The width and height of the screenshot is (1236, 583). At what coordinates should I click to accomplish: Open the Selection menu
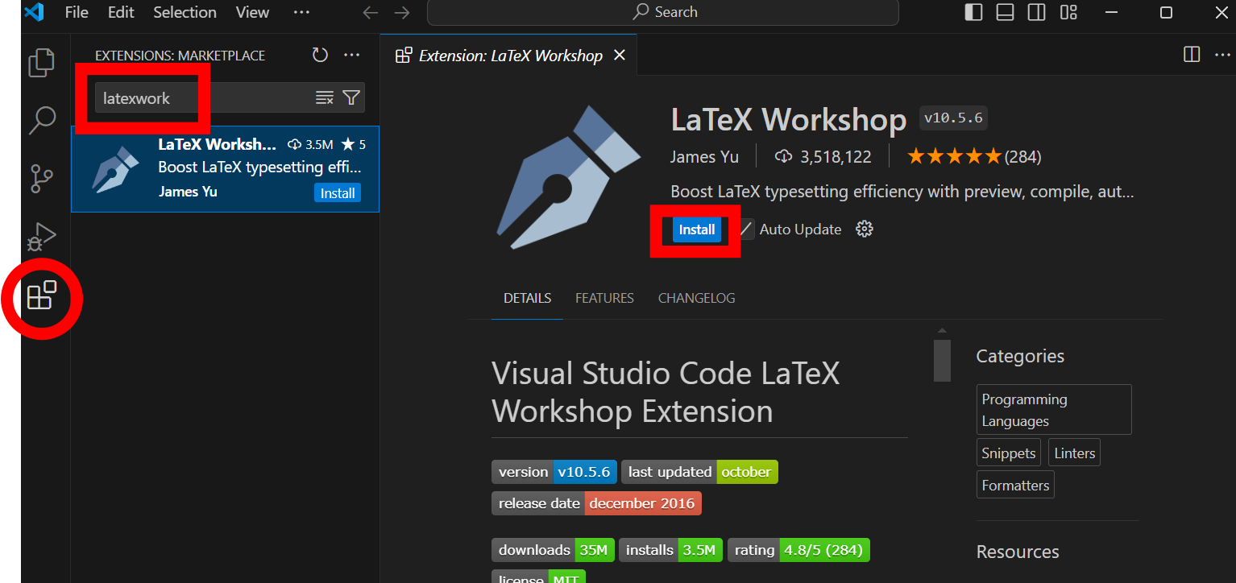pyautogui.click(x=185, y=12)
